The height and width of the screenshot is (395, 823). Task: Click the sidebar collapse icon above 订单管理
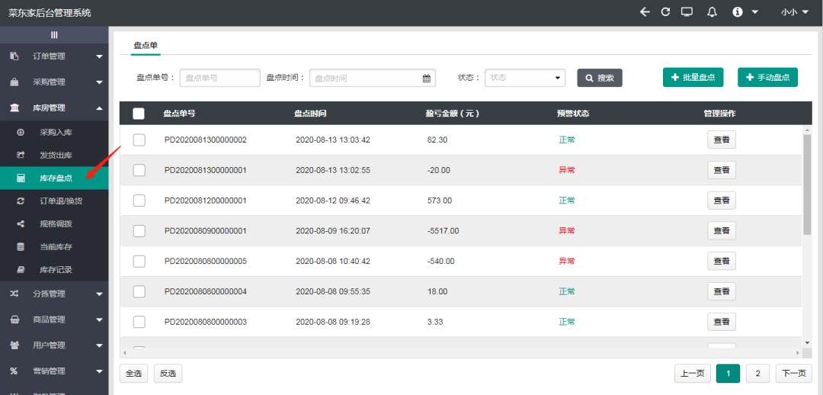(54, 35)
